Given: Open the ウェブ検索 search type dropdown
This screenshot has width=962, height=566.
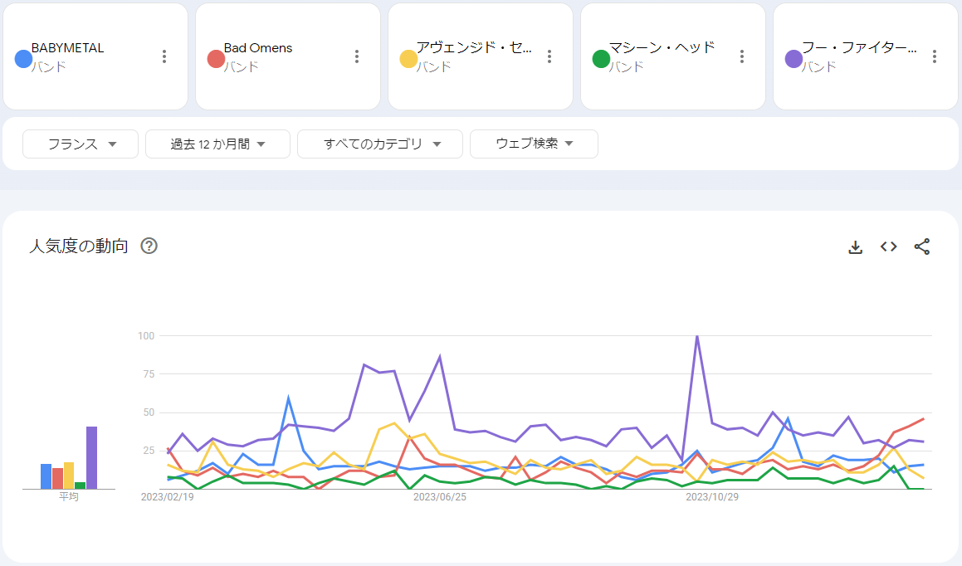Looking at the screenshot, I should pos(534,144).
